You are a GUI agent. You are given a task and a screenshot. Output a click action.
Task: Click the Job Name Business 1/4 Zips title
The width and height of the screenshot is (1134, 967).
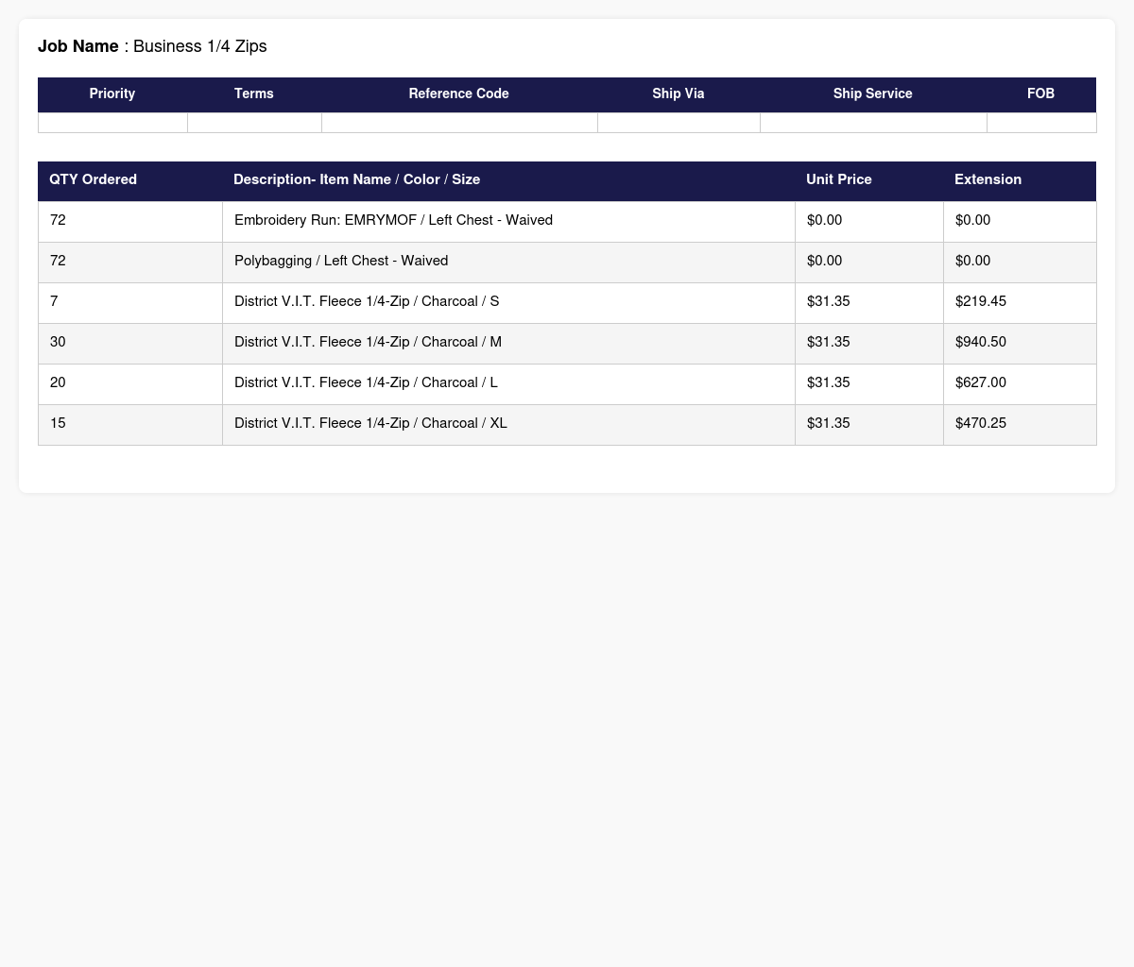pos(152,46)
